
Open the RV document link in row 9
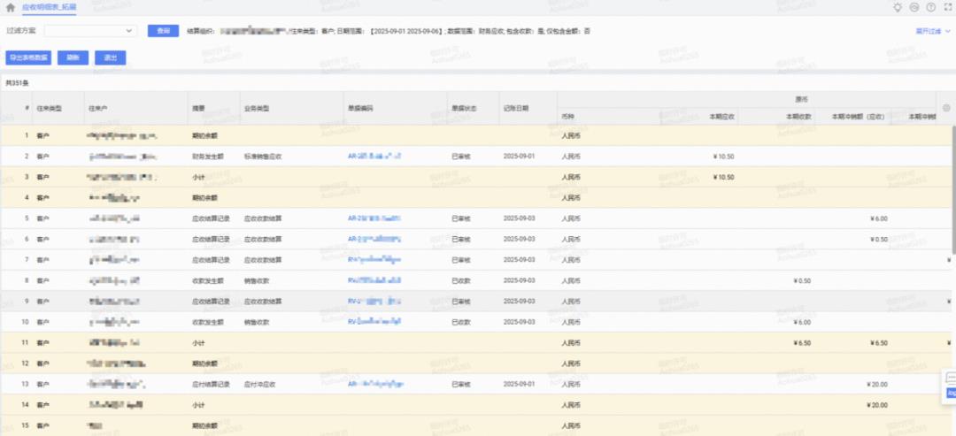[x=374, y=302]
